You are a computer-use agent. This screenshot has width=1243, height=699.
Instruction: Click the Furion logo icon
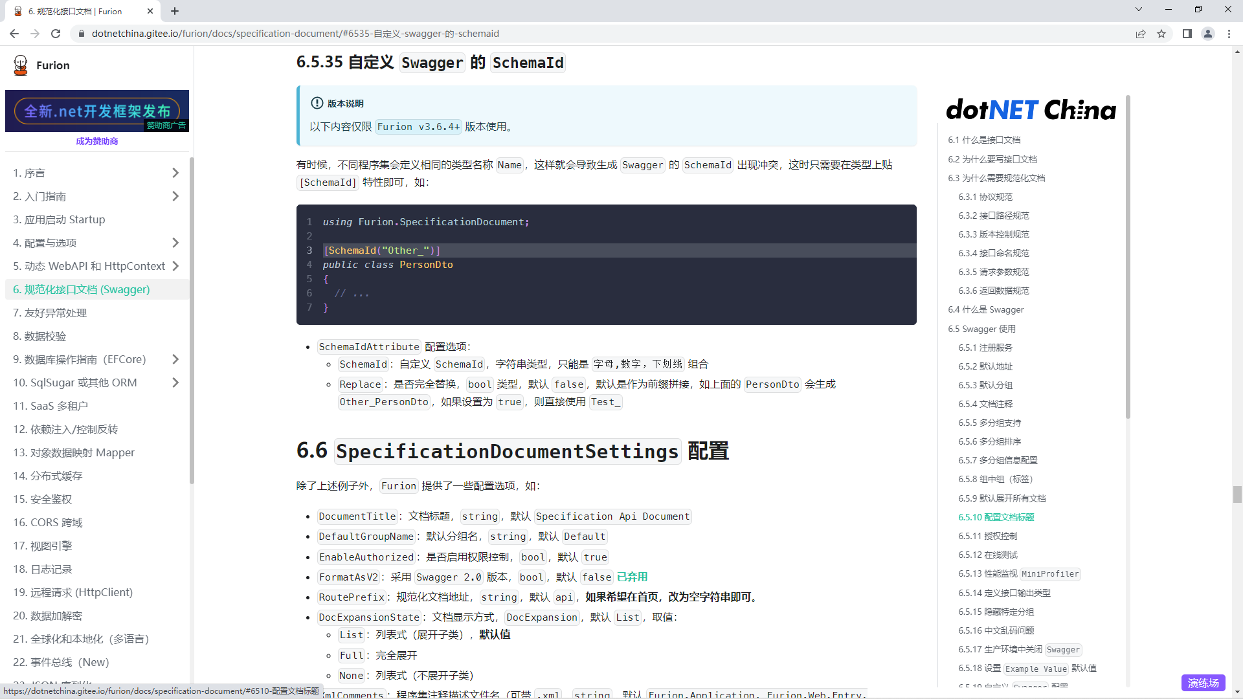coord(21,65)
